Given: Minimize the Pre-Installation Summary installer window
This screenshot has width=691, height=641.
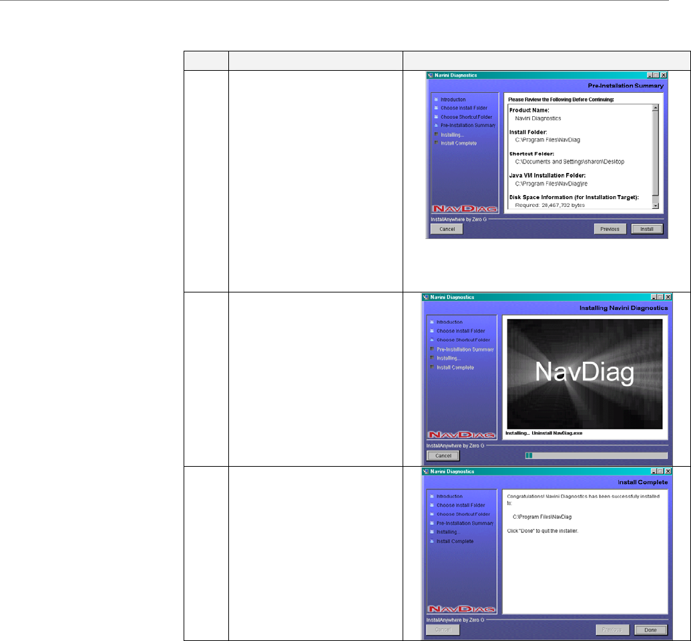Looking at the screenshot, I should pyautogui.click(x=650, y=75).
